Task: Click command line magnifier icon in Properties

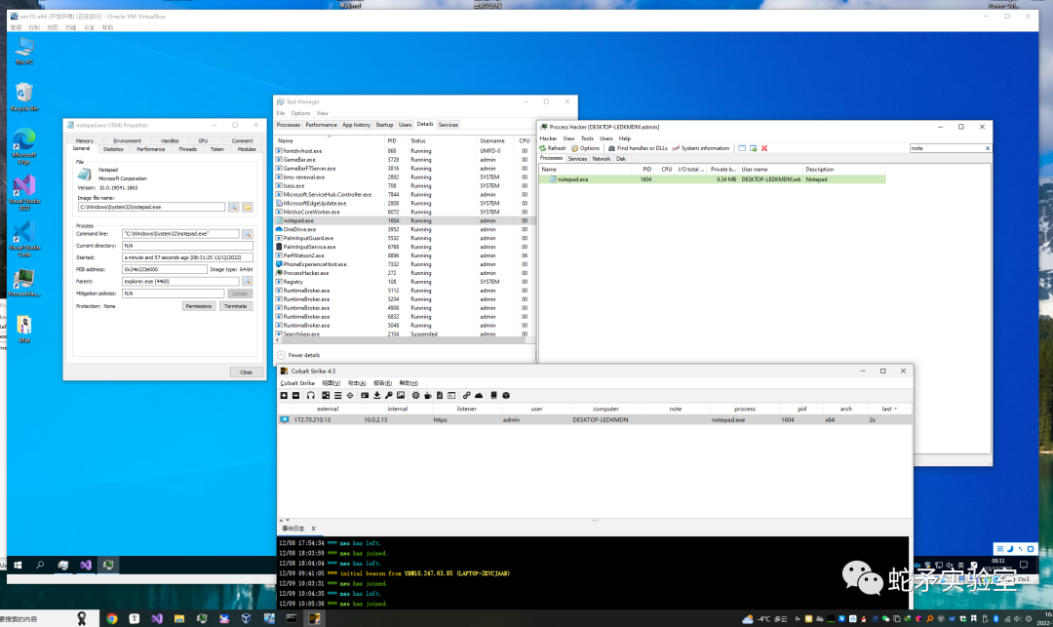Action: [247, 234]
